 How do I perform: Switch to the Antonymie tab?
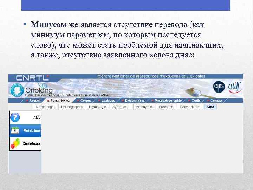click(144, 107)
